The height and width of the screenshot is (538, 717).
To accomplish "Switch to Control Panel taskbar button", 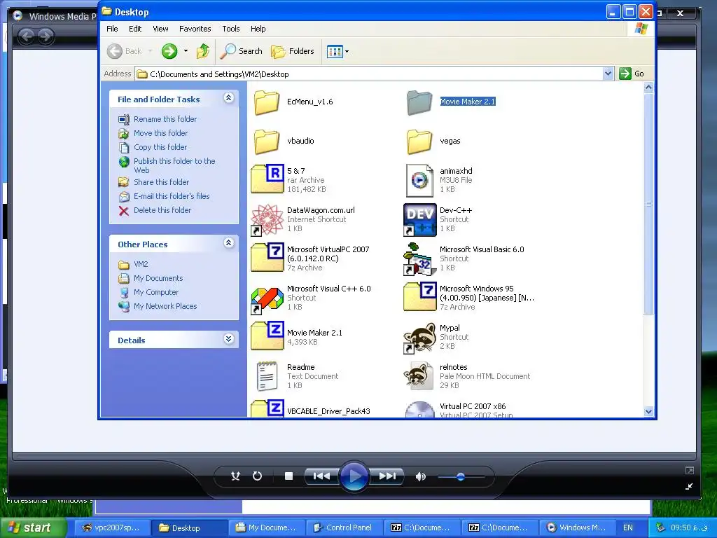I will click(x=344, y=528).
